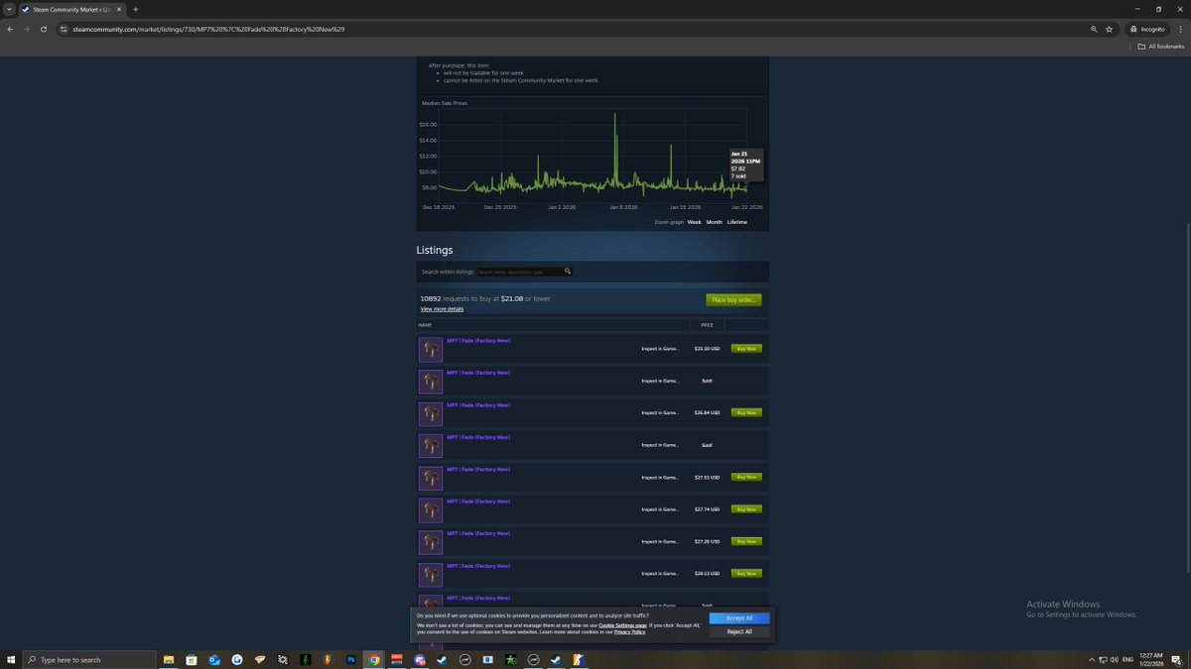Screen dimensions: 1191x669
Task: Launch Steam from the taskbar
Action: [442, 659]
